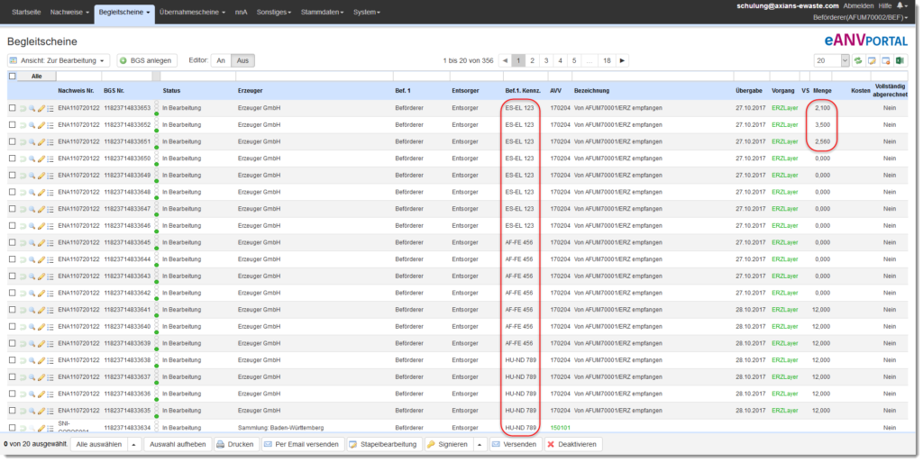
Task: Open the notifications bell
Action: 900,5
